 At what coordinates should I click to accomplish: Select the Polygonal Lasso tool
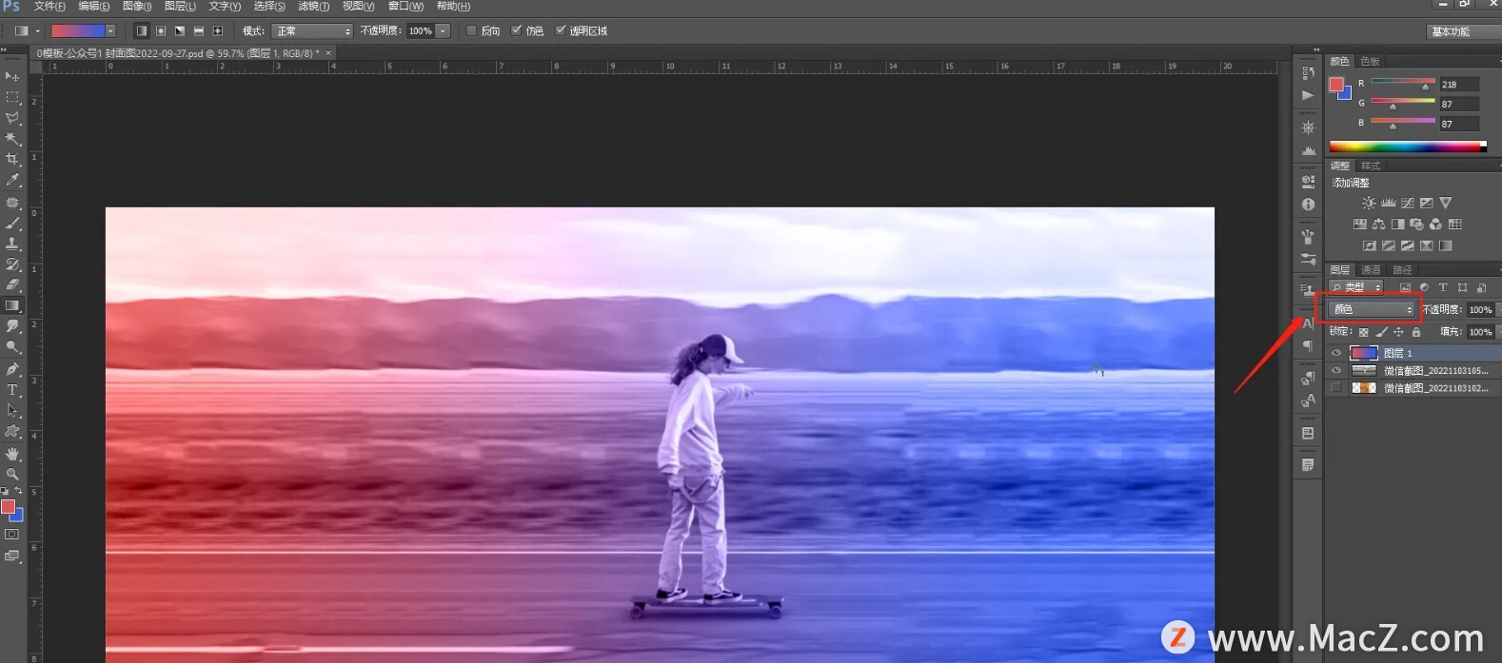coord(12,118)
